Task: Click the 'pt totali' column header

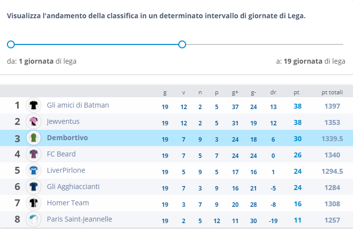Action: point(332,92)
